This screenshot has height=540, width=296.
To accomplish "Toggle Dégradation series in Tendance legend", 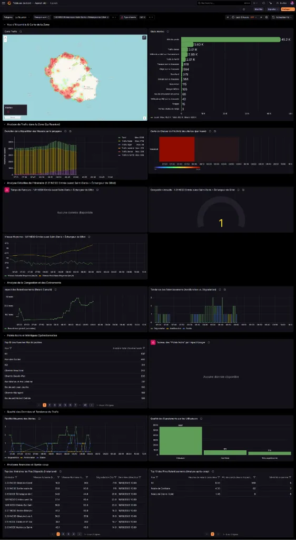I will pyautogui.click(x=158, y=329).
